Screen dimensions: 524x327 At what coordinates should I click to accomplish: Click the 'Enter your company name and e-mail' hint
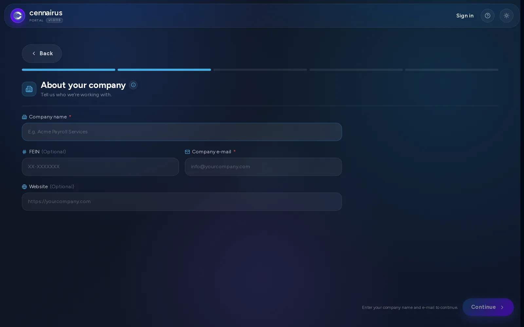coord(410,307)
